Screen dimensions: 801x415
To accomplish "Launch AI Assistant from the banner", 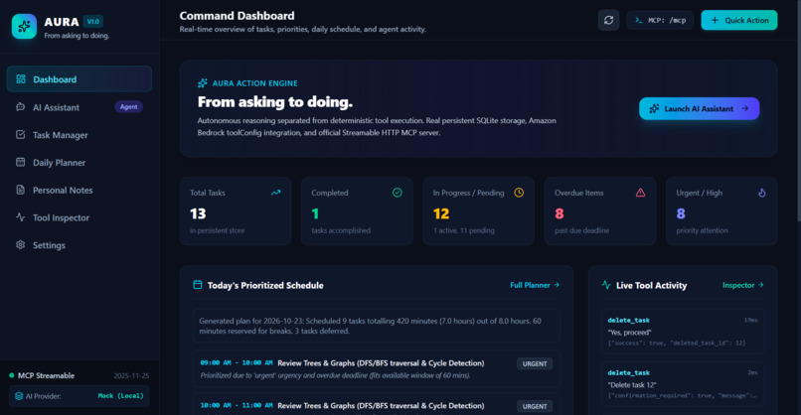I will click(x=699, y=109).
